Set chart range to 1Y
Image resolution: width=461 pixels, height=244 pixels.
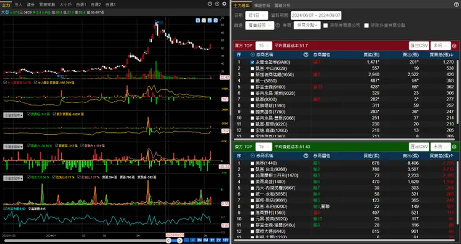click(x=212, y=240)
